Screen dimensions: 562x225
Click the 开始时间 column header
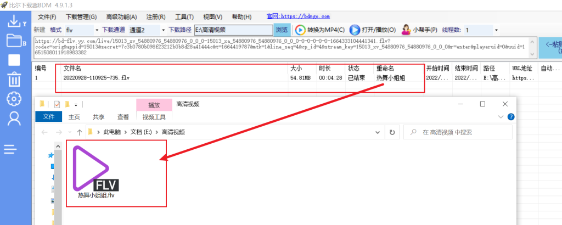438,67
